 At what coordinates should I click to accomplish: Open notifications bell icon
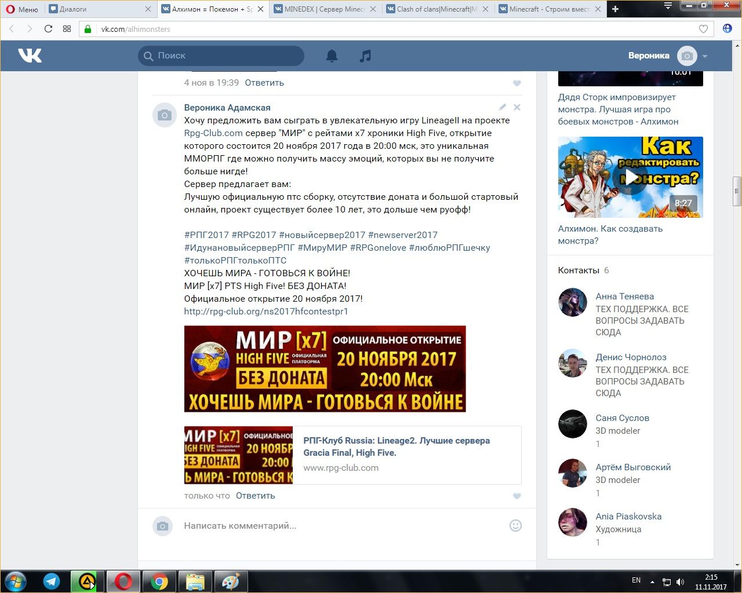click(332, 56)
